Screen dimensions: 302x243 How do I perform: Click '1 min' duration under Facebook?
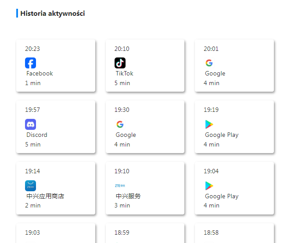[33, 83]
